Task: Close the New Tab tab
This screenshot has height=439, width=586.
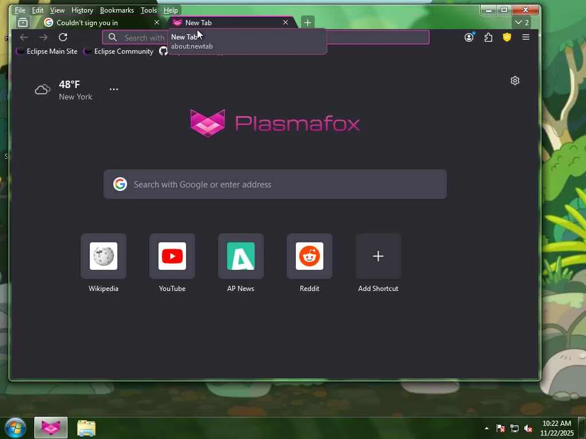Action: [286, 23]
